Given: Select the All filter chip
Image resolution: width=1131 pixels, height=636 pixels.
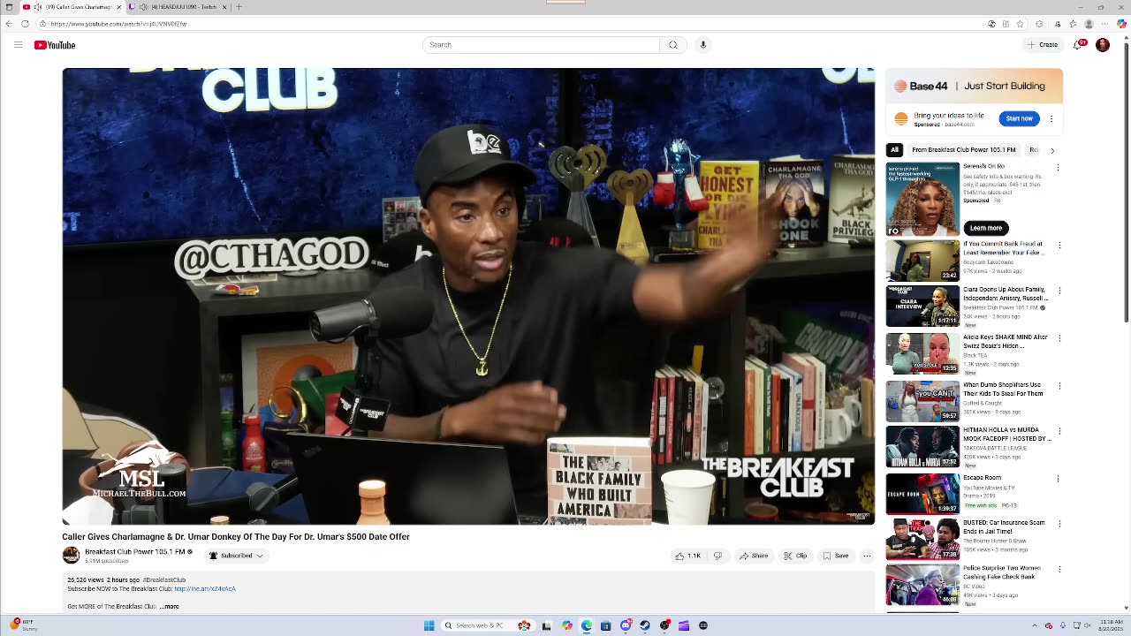Looking at the screenshot, I should 894,150.
